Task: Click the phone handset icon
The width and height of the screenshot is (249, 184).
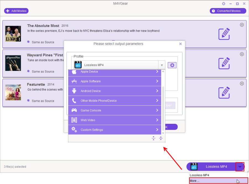Action: coord(74,101)
